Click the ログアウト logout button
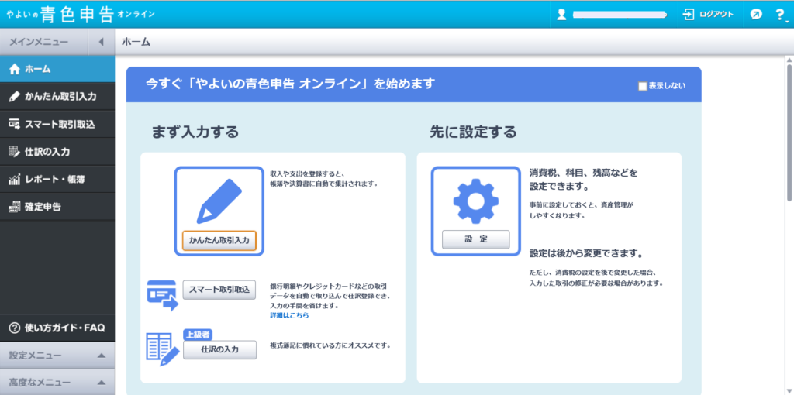794x395 pixels. pyautogui.click(x=707, y=14)
